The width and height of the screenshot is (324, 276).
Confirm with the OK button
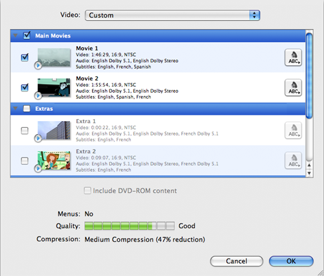[x=291, y=261]
